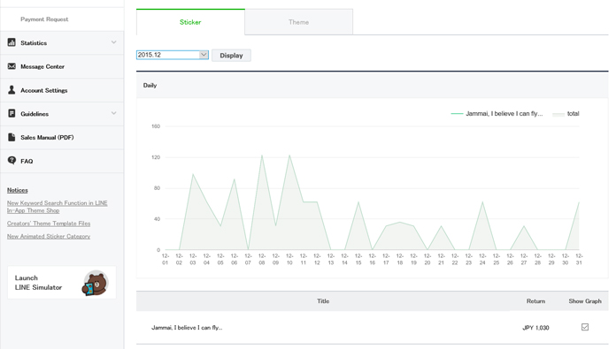The width and height of the screenshot is (616, 349).
Task: Click the 12-10 peak on the chart
Action: (289, 156)
